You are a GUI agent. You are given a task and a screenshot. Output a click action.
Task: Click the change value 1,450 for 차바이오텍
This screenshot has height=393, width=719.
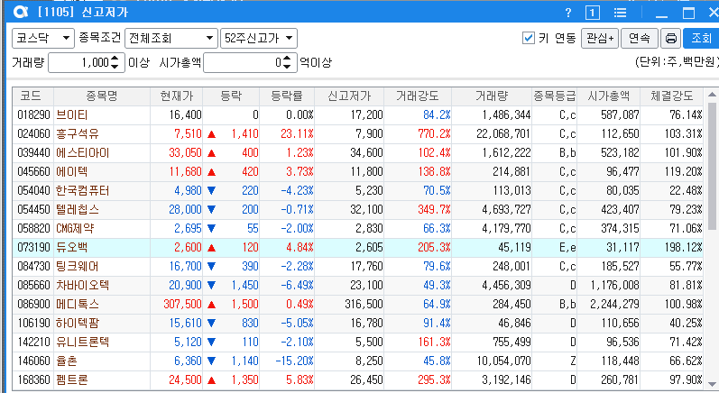[x=244, y=285]
